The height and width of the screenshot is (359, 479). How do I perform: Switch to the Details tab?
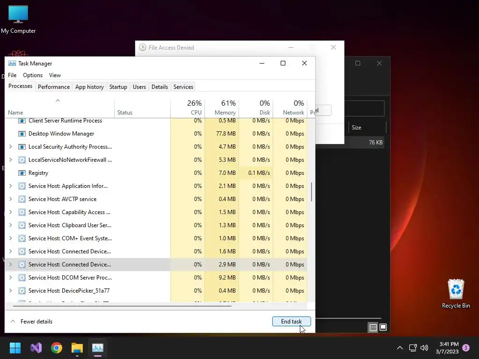(160, 87)
